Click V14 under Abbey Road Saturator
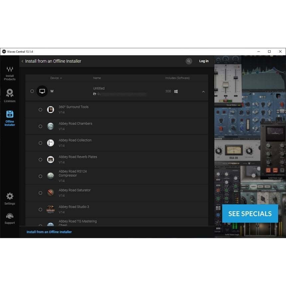 [x=62, y=196]
